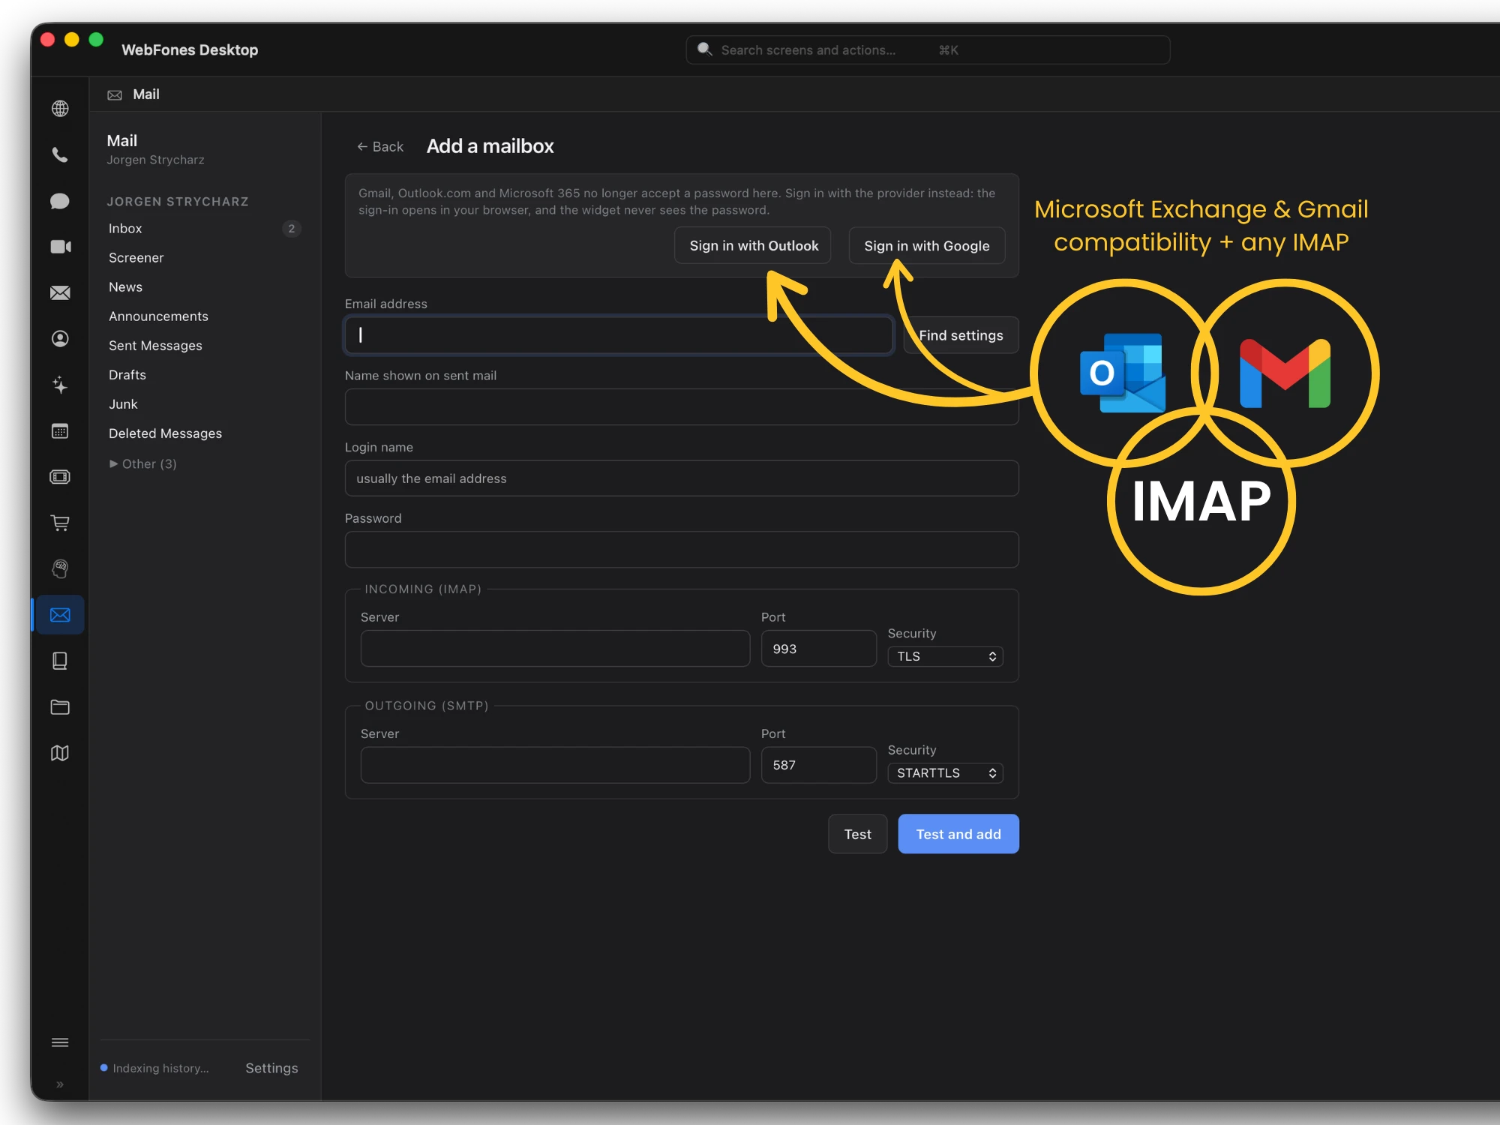The height and width of the screenshot is (1125, 1500).
Task: Open mail Settings link
Action: [x=271, y=1068]
